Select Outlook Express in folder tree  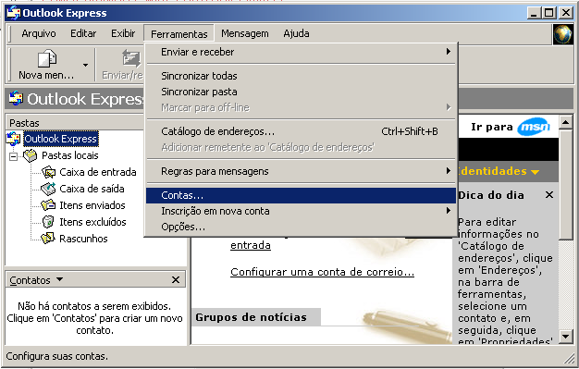(x=61, y=139)
